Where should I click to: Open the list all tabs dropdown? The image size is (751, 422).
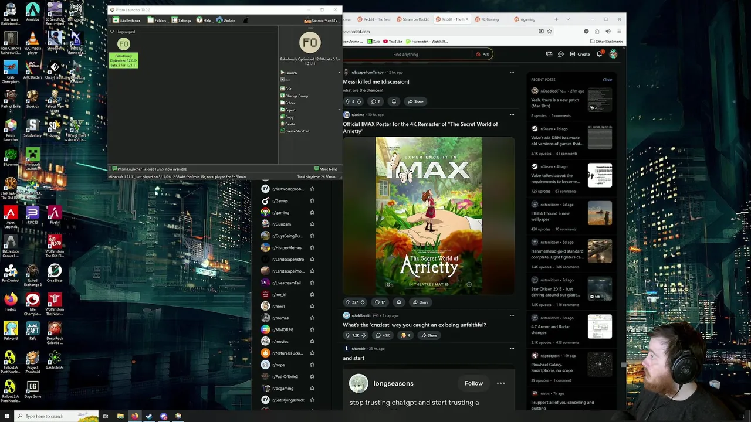pos(569,19)
